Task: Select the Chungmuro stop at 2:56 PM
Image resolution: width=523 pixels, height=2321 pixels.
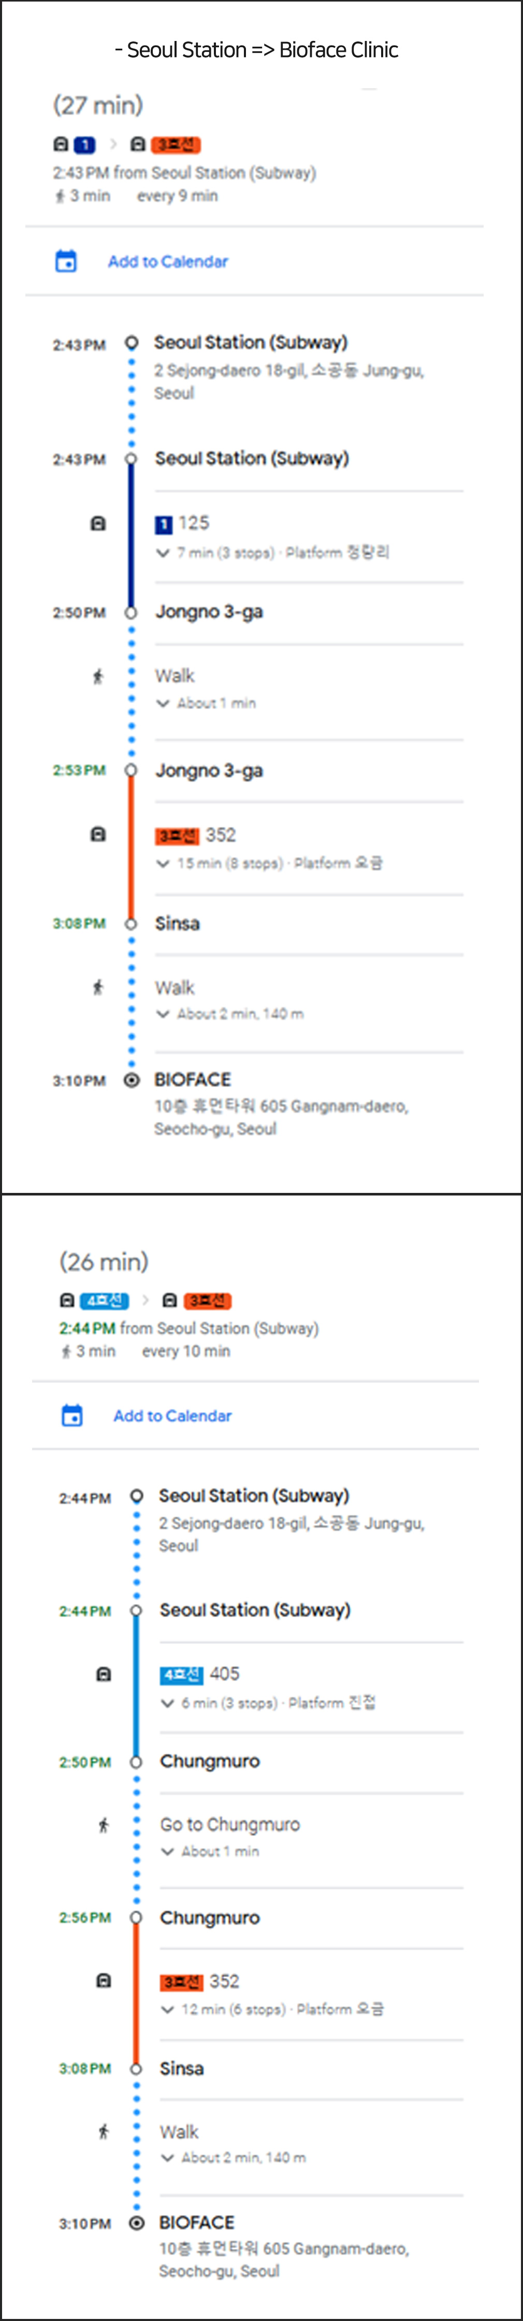Action: 210,1917
